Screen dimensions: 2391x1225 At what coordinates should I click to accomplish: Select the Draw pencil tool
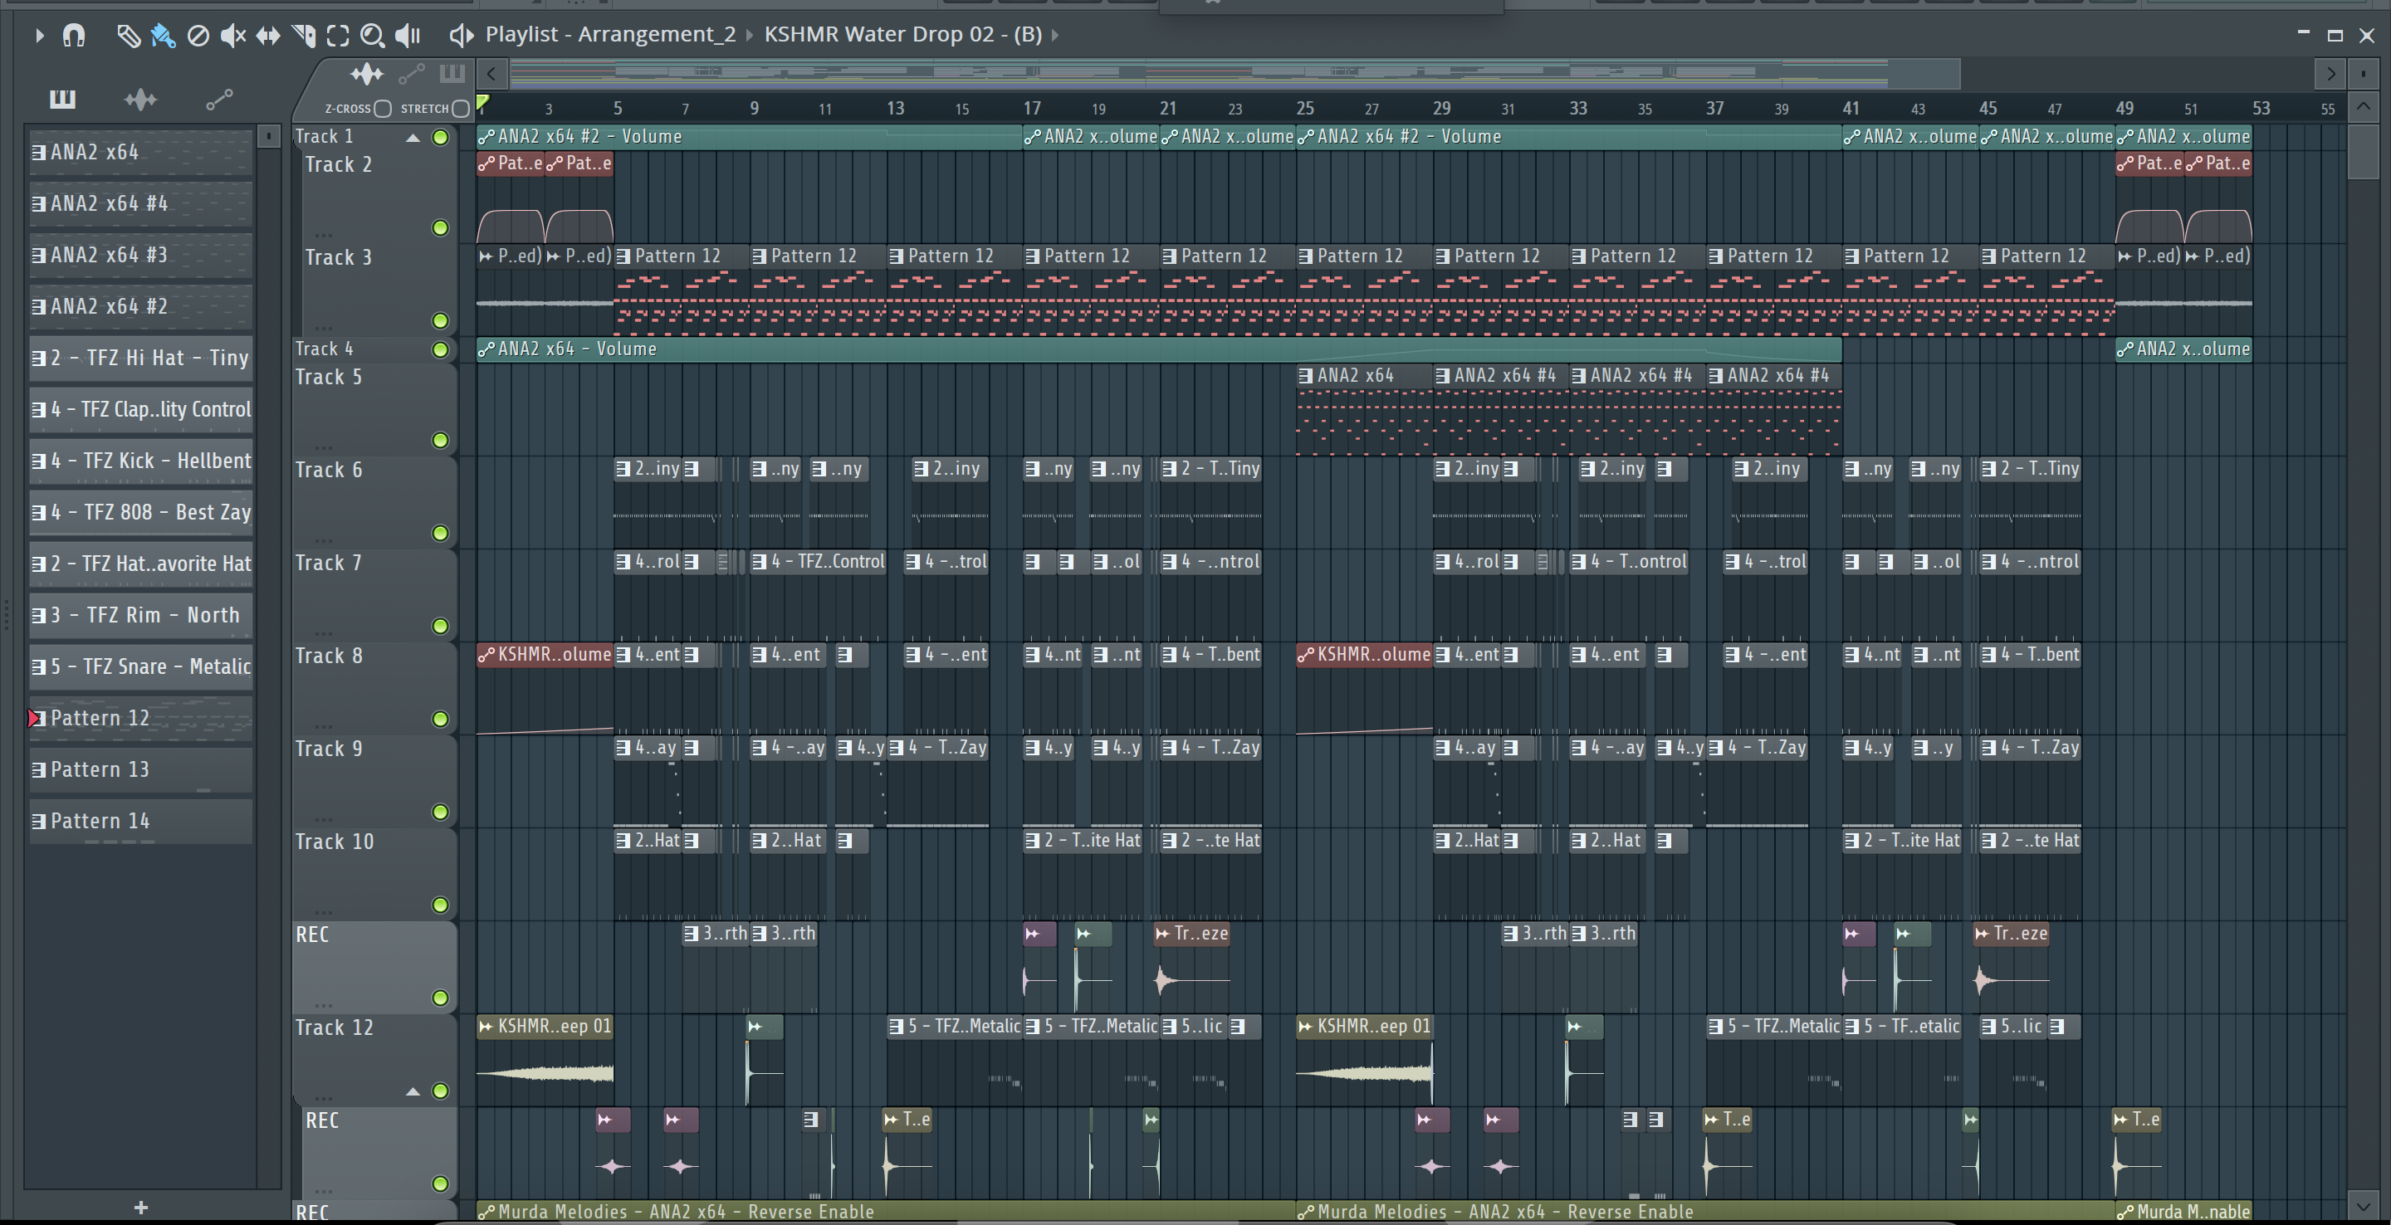128,35
